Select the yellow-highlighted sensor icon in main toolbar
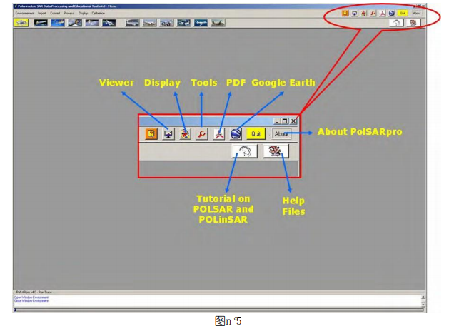 pyautogui.click(x=21, y=23)
